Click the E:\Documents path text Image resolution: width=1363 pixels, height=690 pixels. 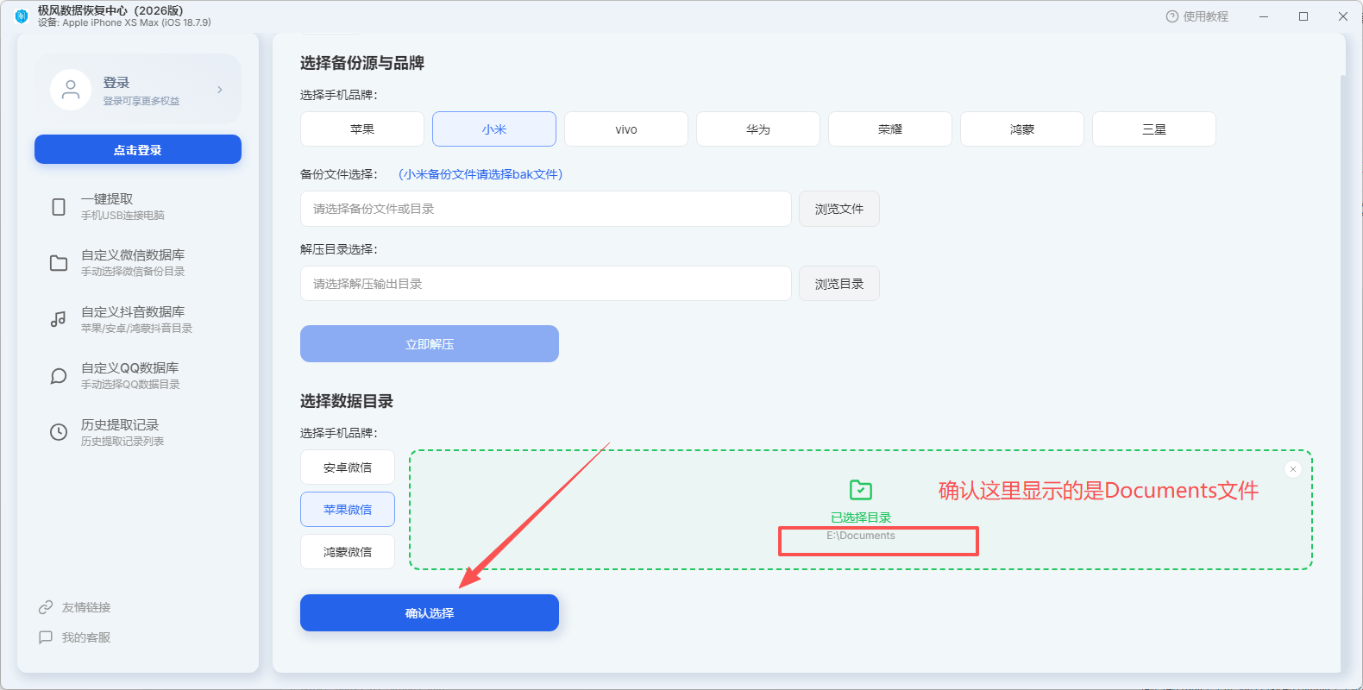click(x=861, y=536)
